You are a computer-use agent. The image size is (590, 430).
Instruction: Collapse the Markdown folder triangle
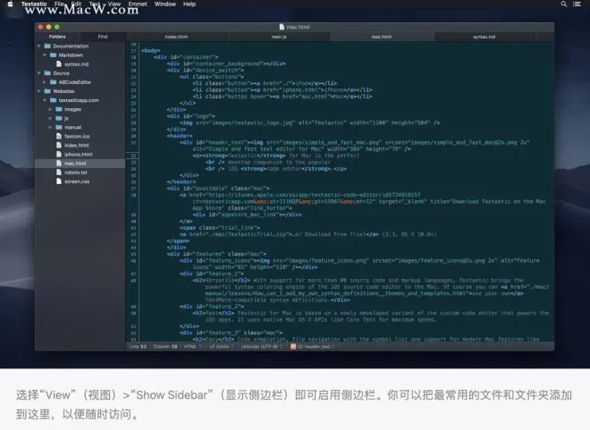[45, 55]
